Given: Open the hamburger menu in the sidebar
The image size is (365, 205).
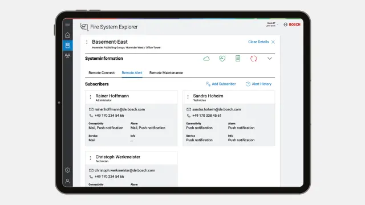Looking at the screenshot, I should [67, 24].
